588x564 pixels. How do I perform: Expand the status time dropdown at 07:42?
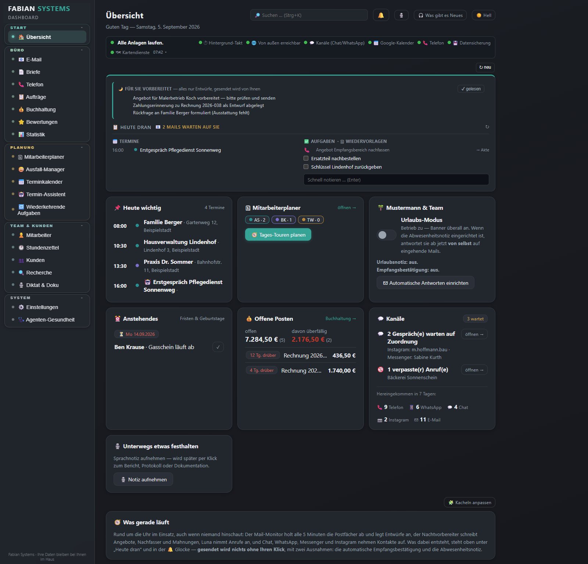[166, 52]
